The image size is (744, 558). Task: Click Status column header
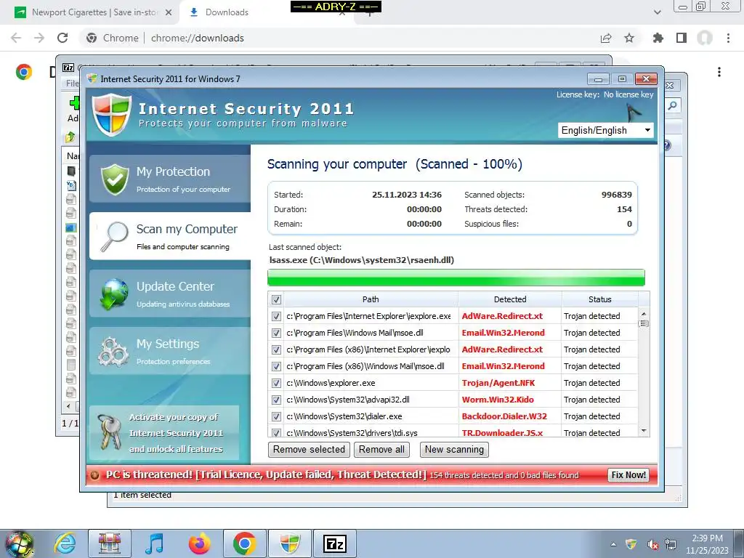pyautogui.click(x=599, y=299)
